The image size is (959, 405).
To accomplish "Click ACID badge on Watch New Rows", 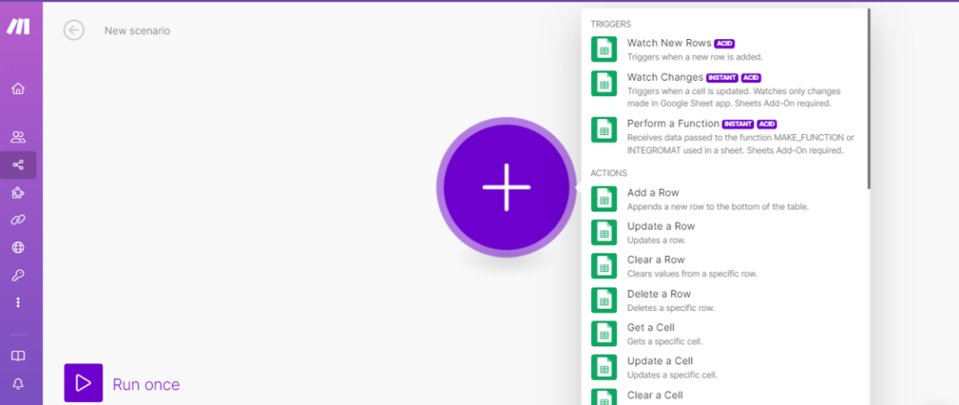I will point(724,44).
